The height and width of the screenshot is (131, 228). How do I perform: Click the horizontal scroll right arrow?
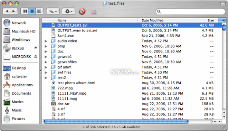tap(219, 121)
